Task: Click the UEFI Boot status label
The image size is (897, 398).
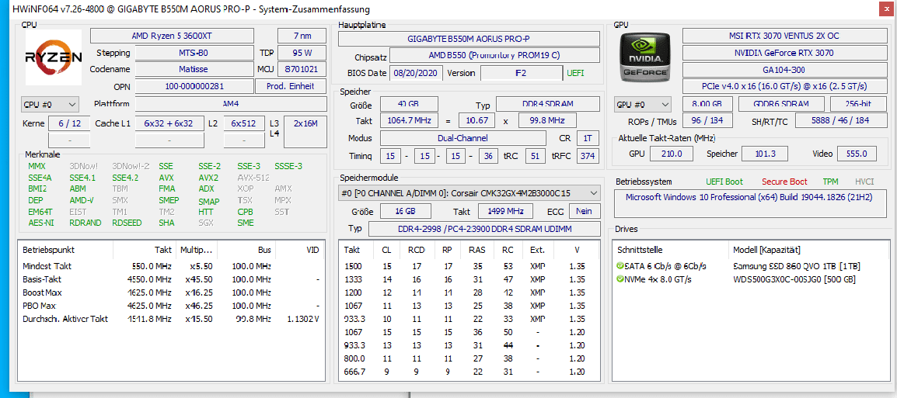Action: pyautogui.click(x=724, y=182)
